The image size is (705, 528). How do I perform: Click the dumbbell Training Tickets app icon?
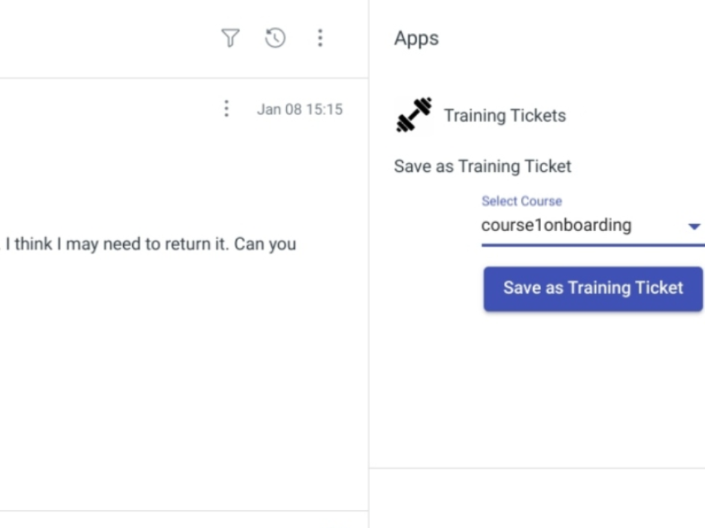[414, 115]
